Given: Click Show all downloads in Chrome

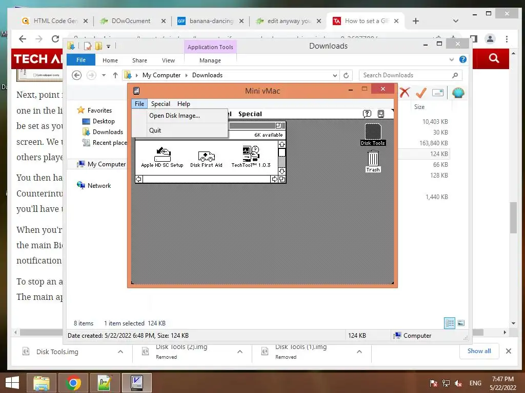Looking at the screenshot, I should (479, 351).
